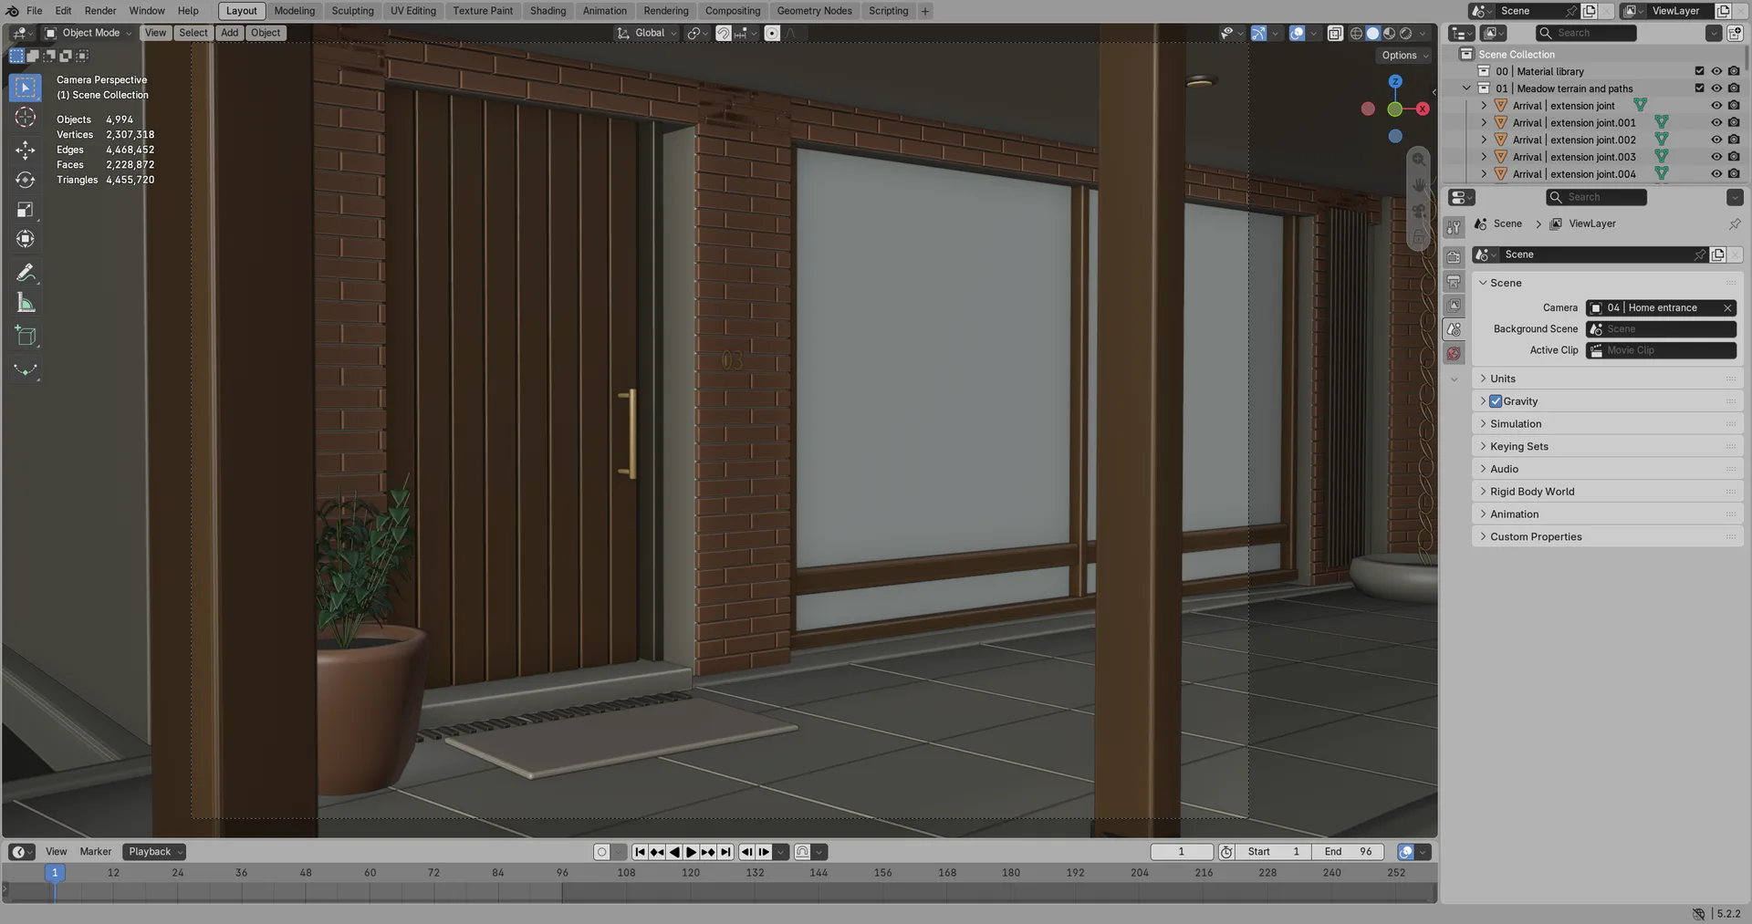Screen dimensions: 1752x924
Task: Toggle X-ray display in viewport header
Action: coord(1335,33)
